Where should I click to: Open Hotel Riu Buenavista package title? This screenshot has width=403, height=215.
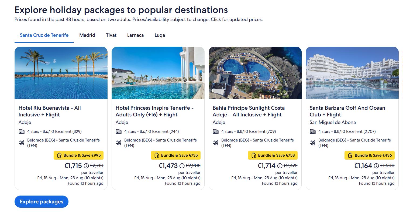[x=50, y=111]
